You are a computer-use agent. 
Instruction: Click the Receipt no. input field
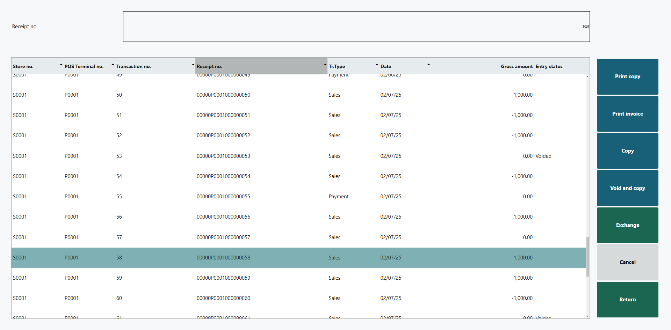[349, 27]
